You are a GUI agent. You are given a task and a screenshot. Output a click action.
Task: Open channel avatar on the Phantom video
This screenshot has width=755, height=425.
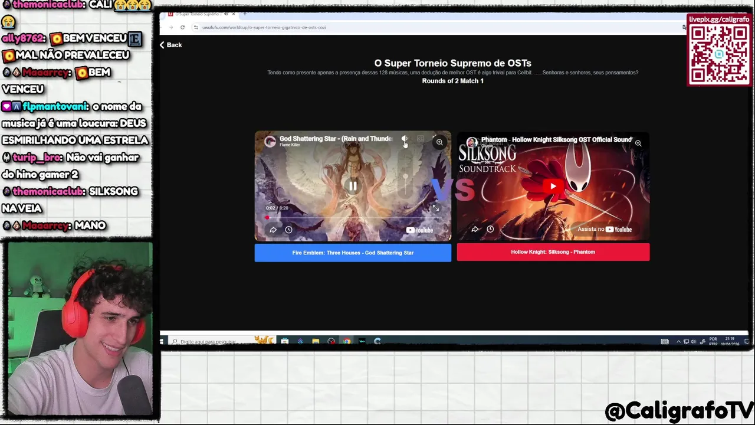pyautogui.click(x=472, y=142)
